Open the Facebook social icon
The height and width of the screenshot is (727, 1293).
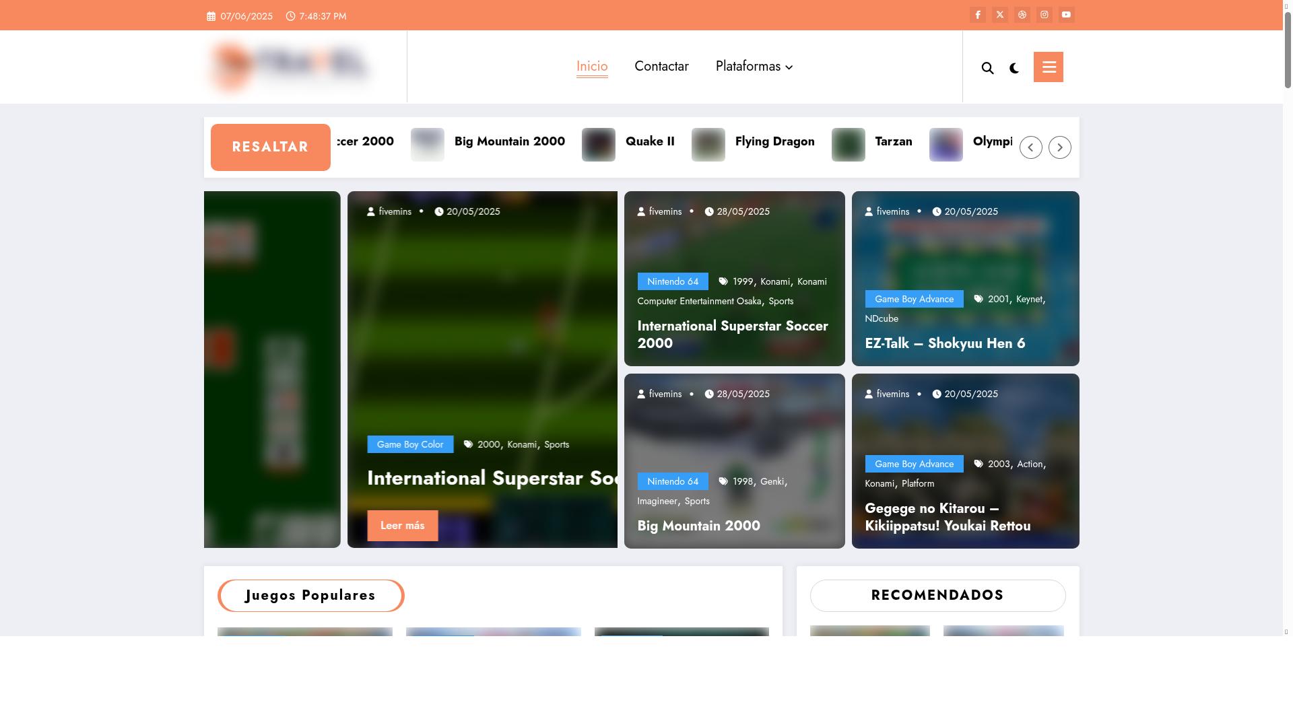(x=978, y=15)
